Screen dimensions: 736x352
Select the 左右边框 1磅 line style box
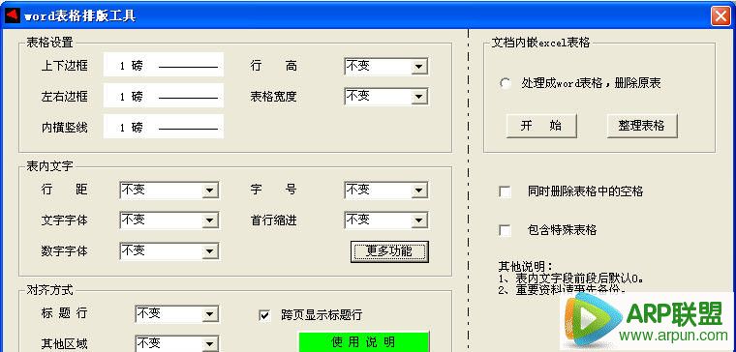(x=164, y=96)
